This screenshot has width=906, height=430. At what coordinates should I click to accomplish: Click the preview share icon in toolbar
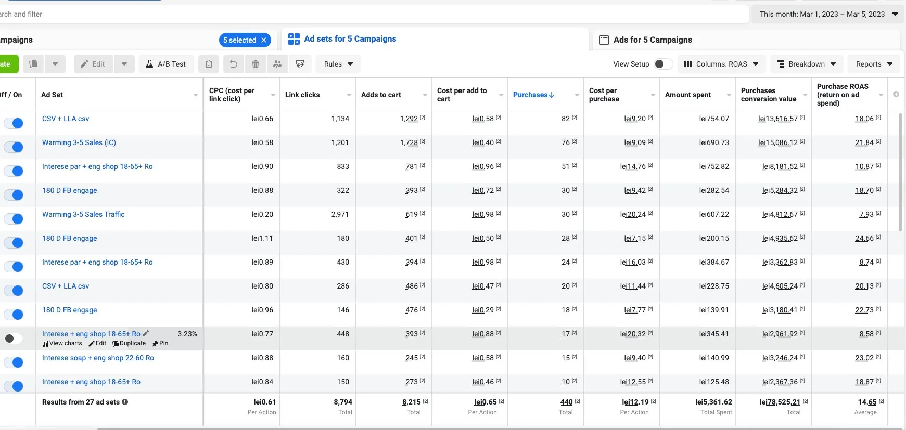pos(300,64)
